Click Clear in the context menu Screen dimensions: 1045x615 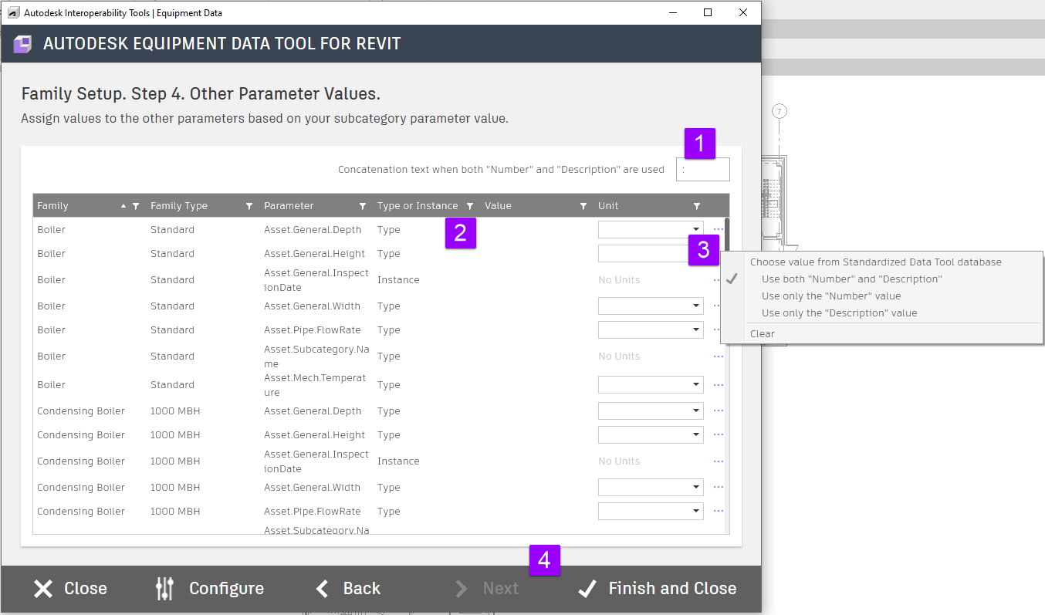pos(763,334)
